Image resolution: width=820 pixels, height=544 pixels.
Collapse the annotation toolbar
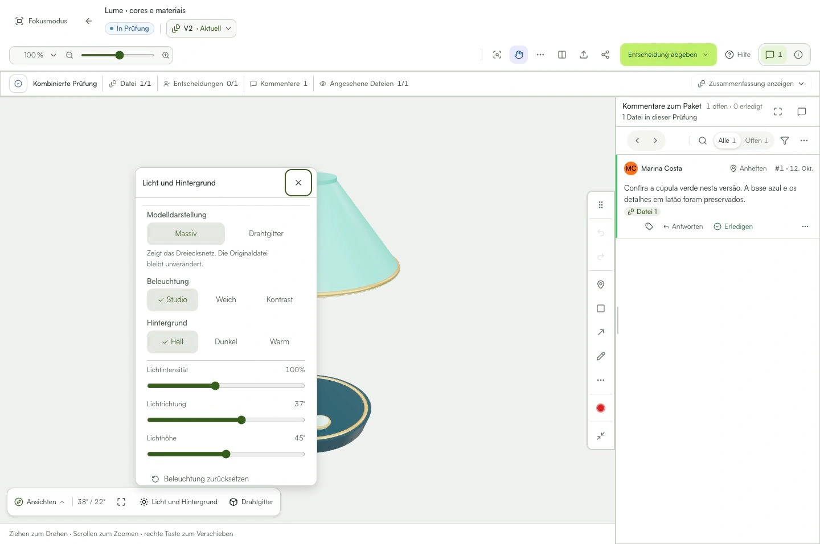[x=601, y=436]
